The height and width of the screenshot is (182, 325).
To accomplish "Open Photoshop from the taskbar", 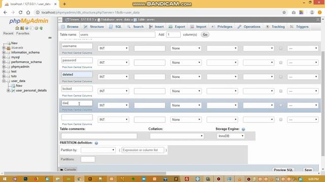I will coord(25,179).
